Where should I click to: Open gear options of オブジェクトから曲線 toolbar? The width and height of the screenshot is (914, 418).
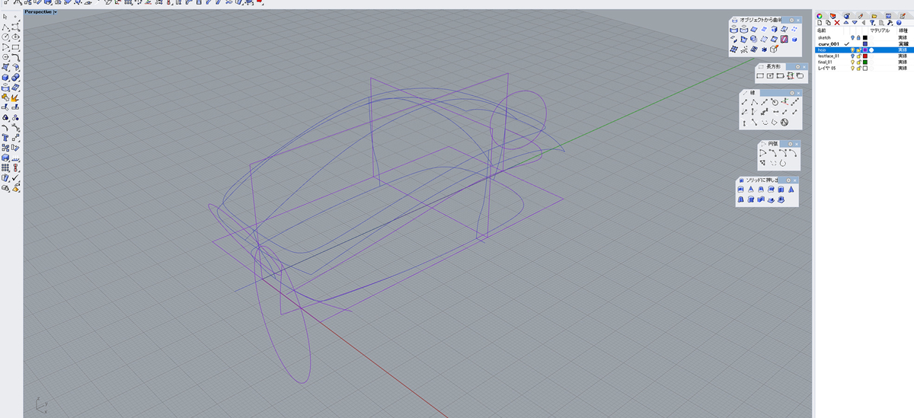[x=791, y=20]
